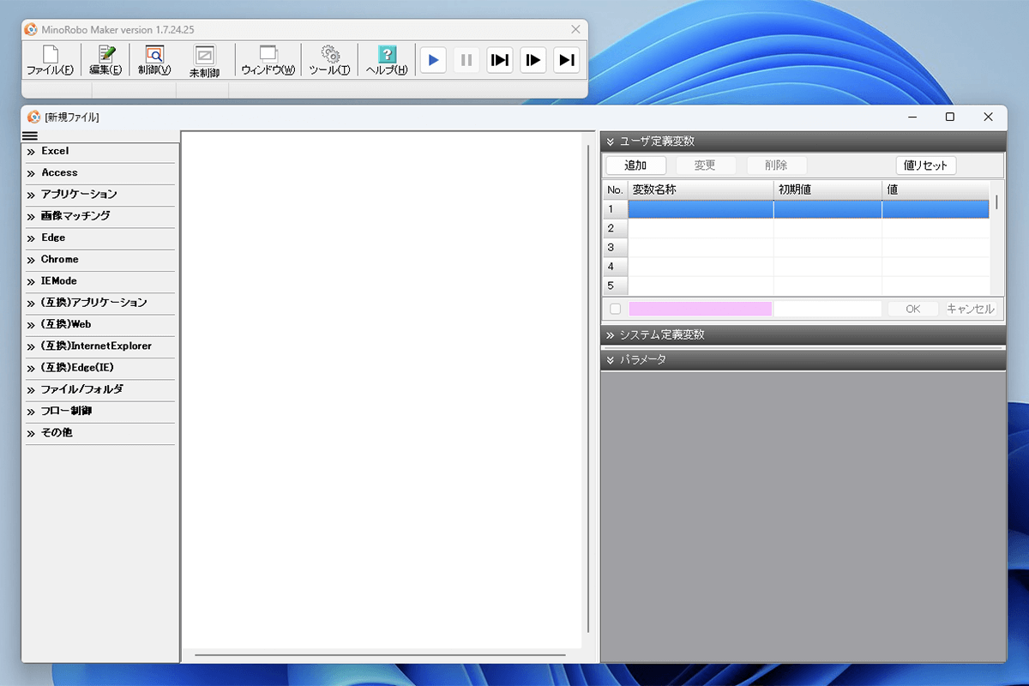Image resolution: width=1029 pixels, height=686 pixels.
Task: Expand the フロー制御 category
Action: pyautogui.click(x=99, y=412)
